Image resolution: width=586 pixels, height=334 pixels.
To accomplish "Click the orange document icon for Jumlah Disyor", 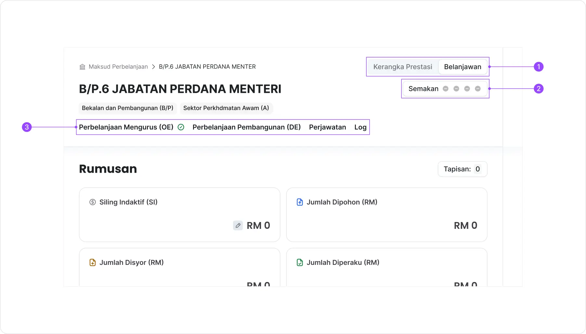I will pyautogui.click(x=93, y=263).
